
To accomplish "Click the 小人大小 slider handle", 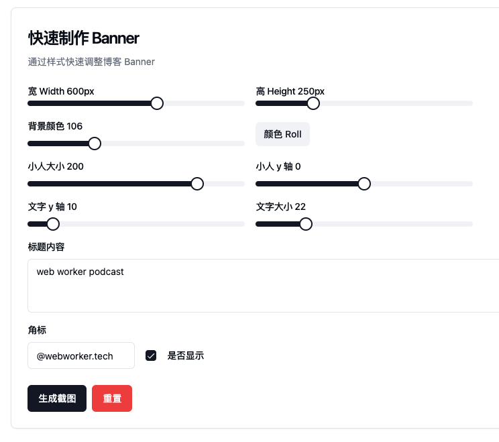I will (x=197, y=184).
